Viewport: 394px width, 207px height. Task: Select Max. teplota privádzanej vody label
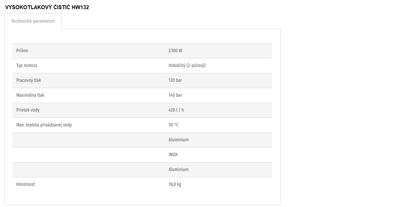click(44, 125)
